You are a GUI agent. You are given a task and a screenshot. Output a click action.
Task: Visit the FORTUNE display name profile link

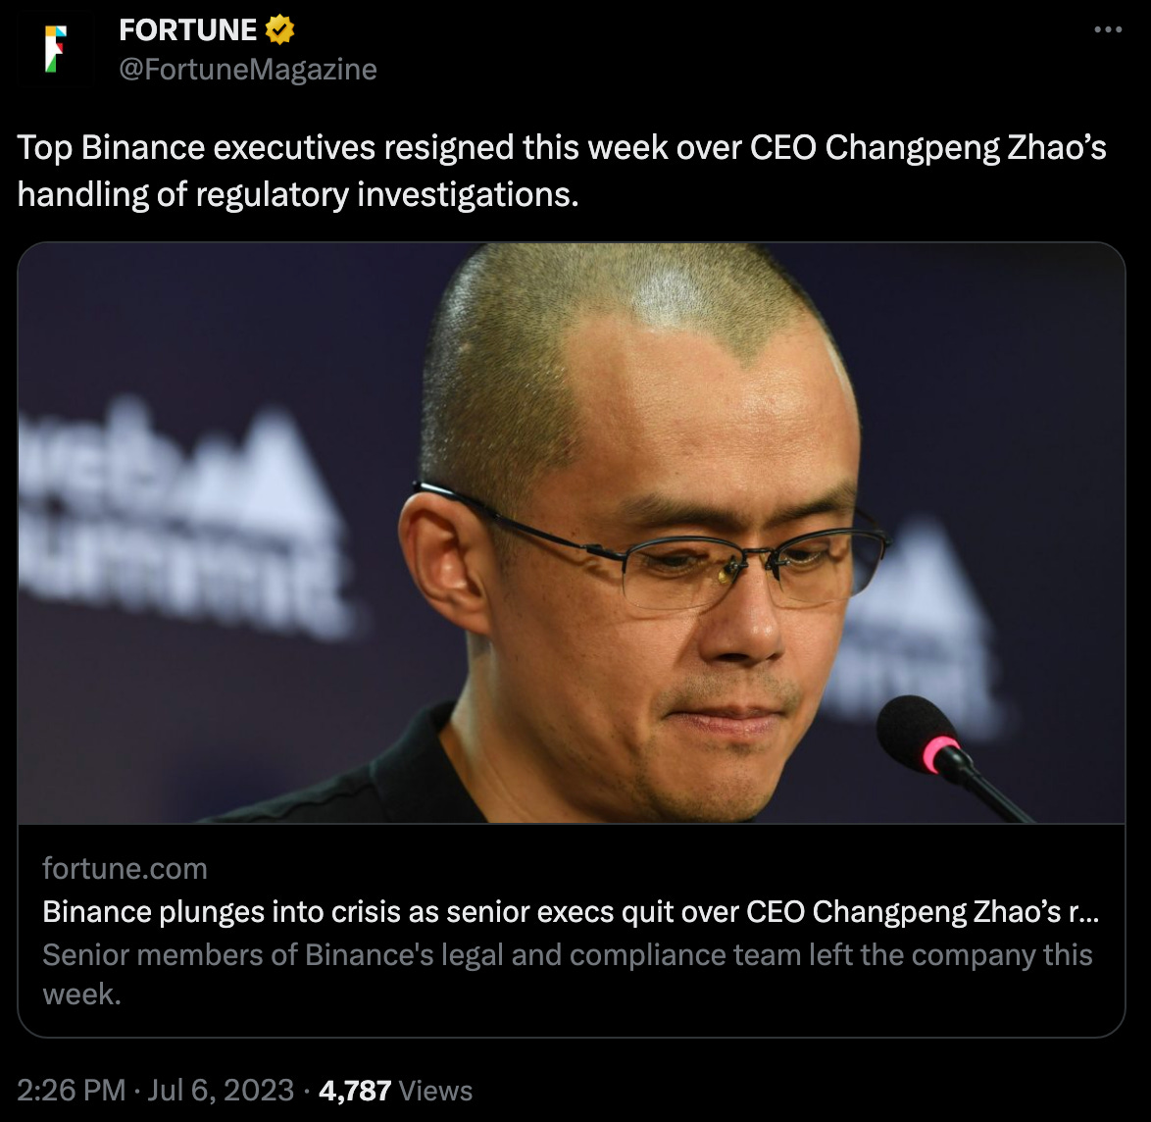tap(188, 30)
